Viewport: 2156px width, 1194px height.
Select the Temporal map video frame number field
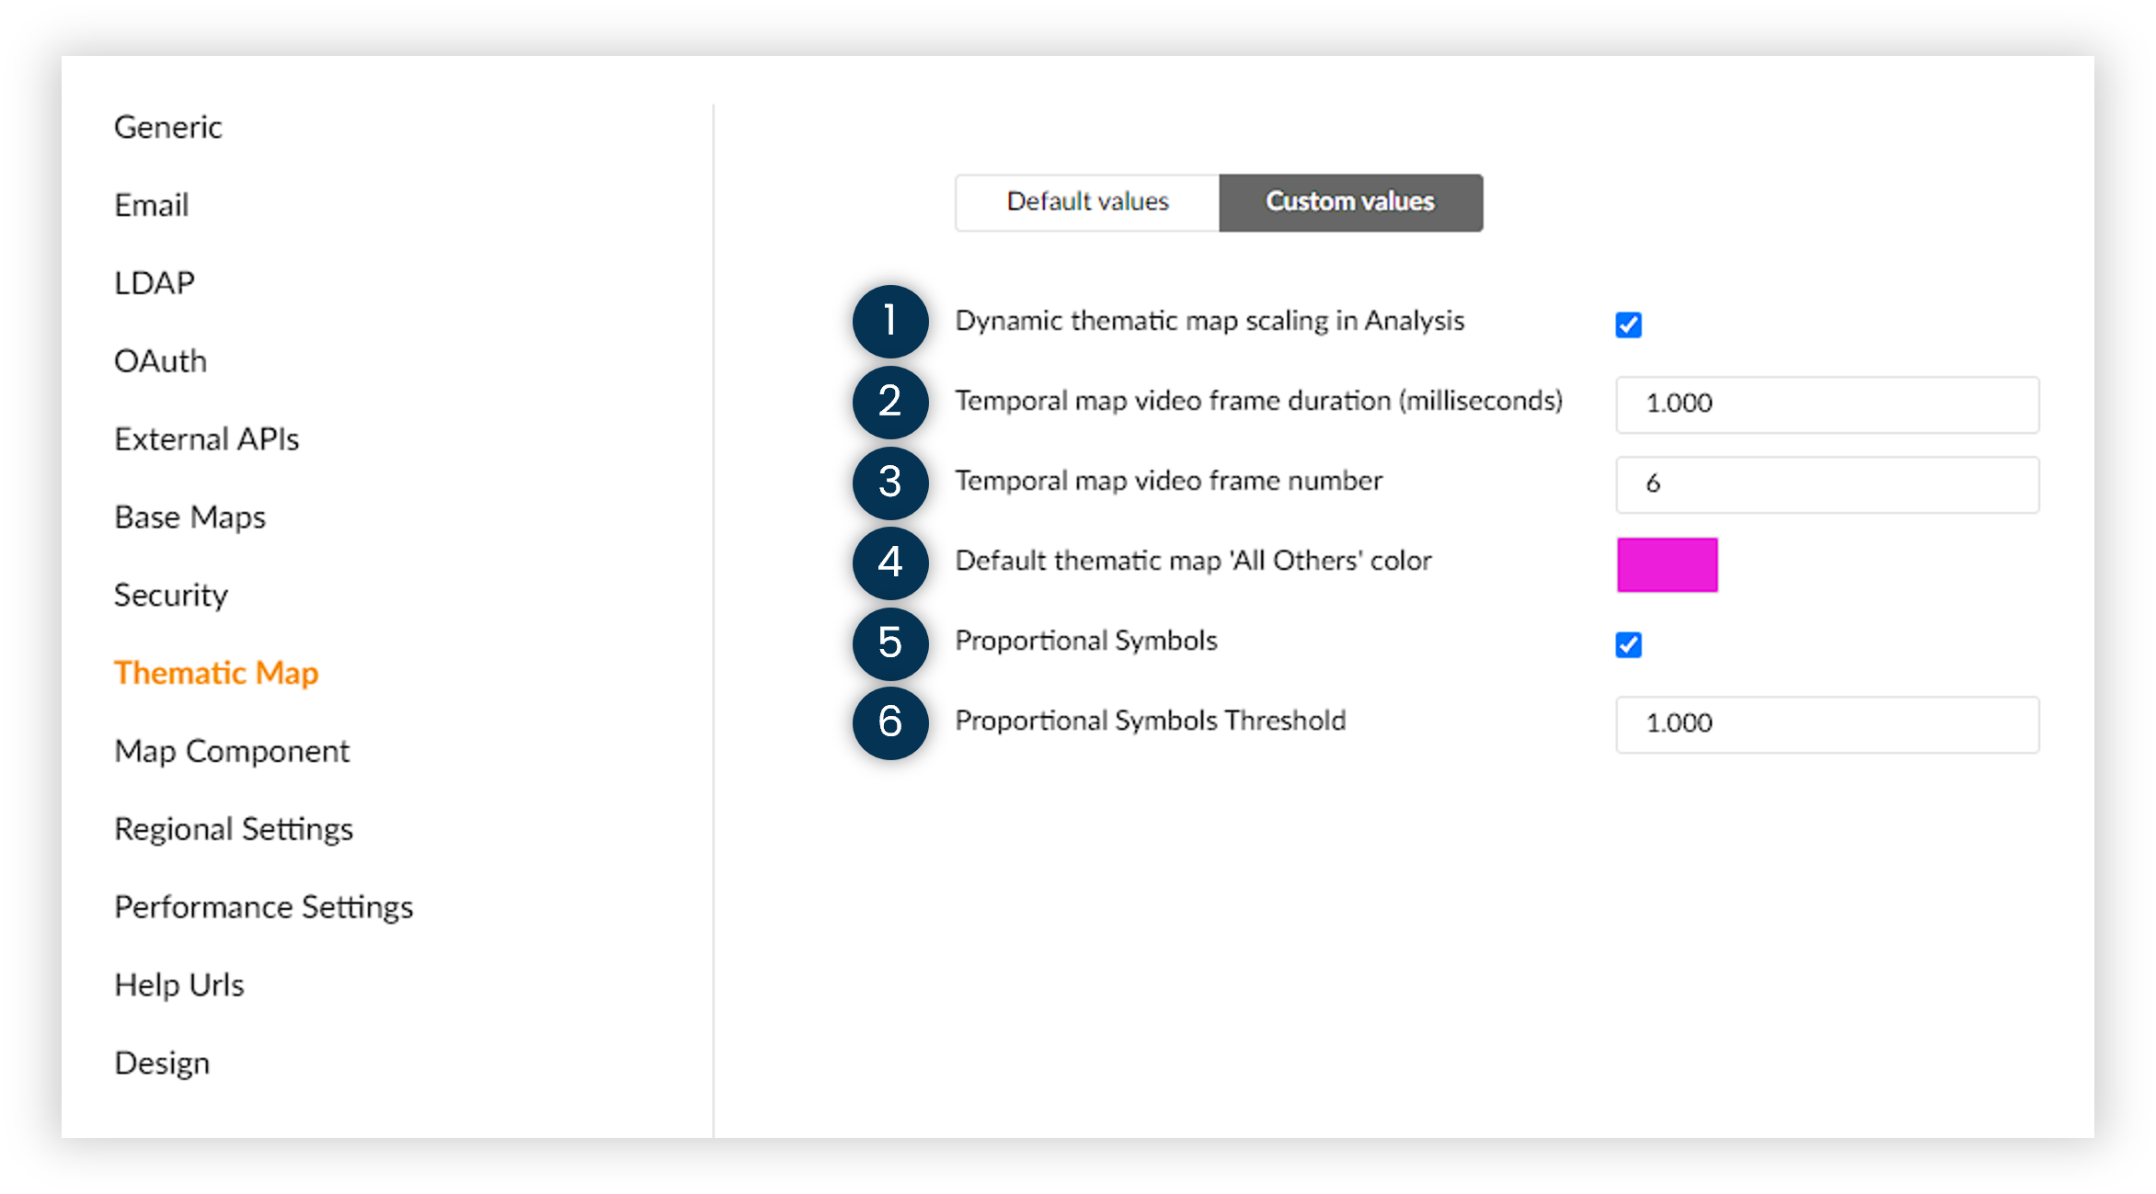click(1826, 484)
